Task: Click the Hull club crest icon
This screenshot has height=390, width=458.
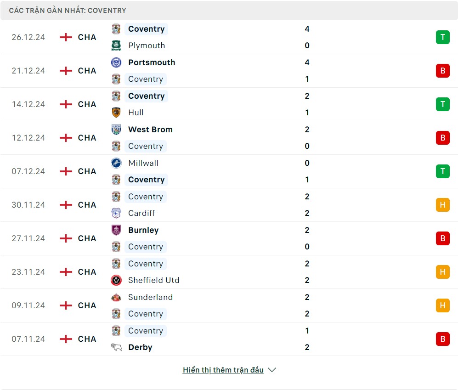Action: [x=116, y=113]
